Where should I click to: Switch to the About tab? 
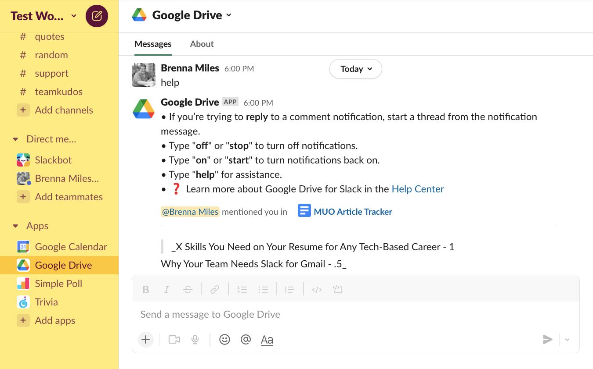(x=202, y=44)
